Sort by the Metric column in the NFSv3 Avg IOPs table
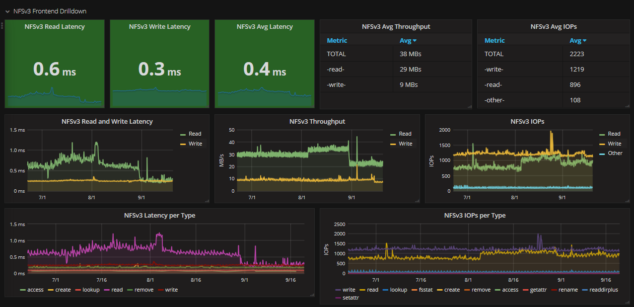 click(494, 41)
